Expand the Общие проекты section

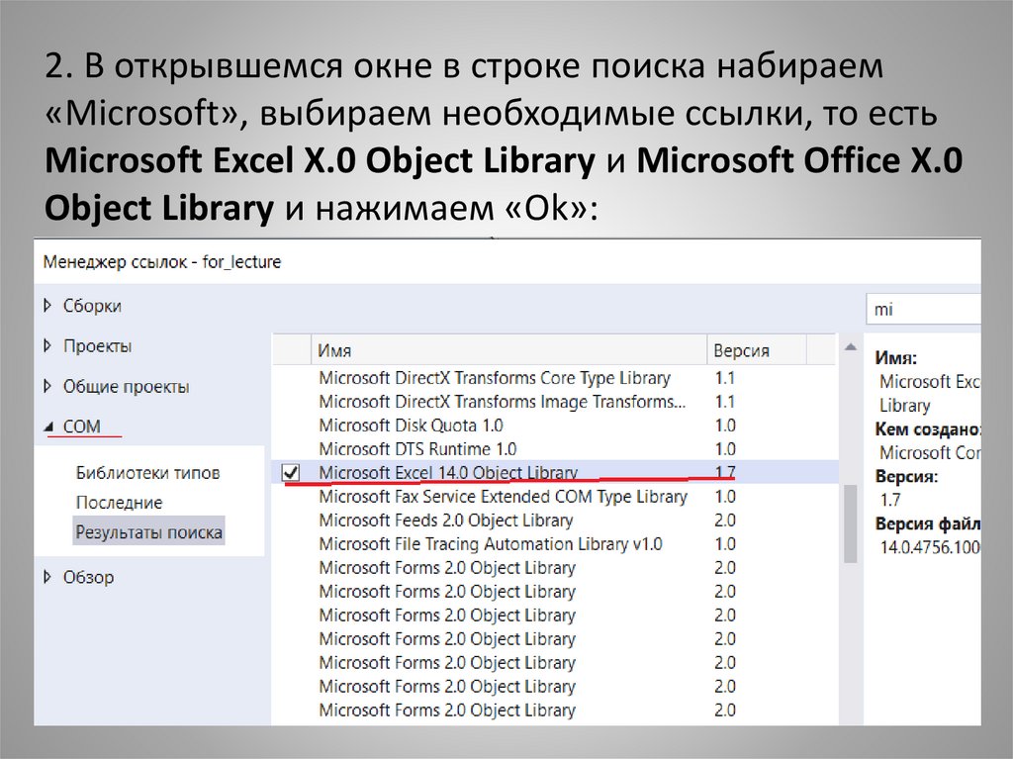47,387
